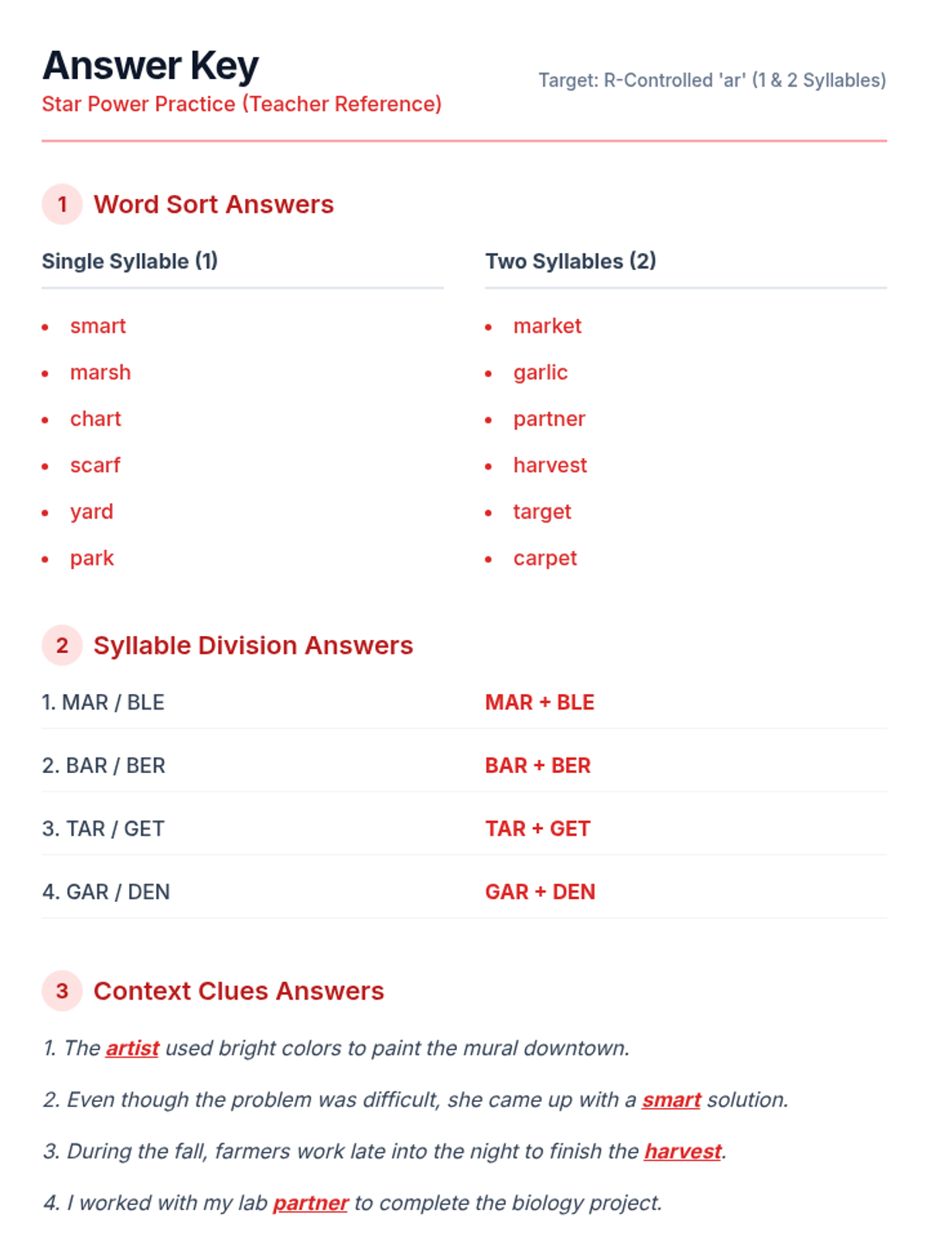Click the Two Syllables column header
The width and height of the screenshot is (928, 1238).
coord(571,262)
